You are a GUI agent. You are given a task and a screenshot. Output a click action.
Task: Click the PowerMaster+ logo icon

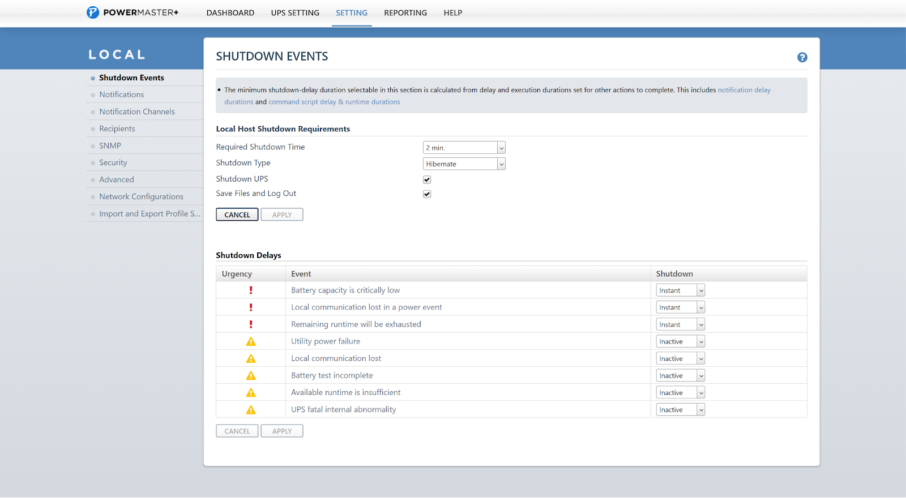[93, 12]
